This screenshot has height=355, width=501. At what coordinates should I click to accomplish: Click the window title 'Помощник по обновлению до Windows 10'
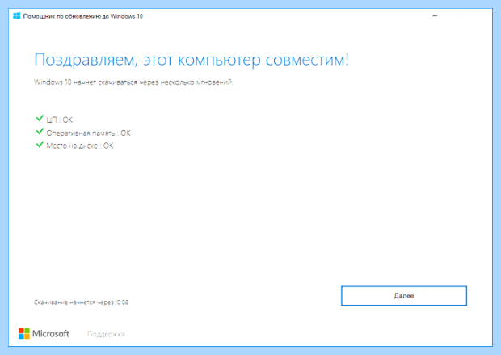point(83,16)
